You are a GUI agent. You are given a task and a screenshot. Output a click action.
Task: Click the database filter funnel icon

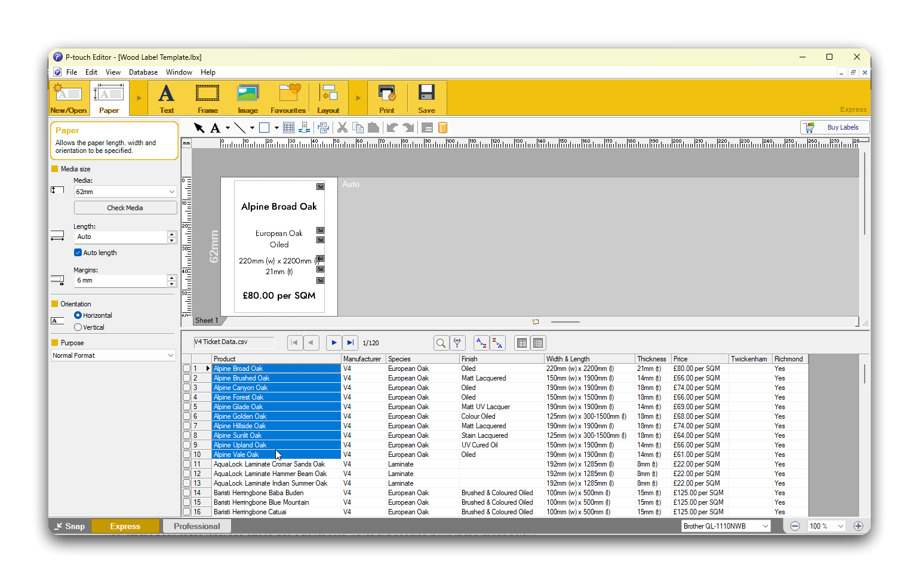[x=457, y=343]
